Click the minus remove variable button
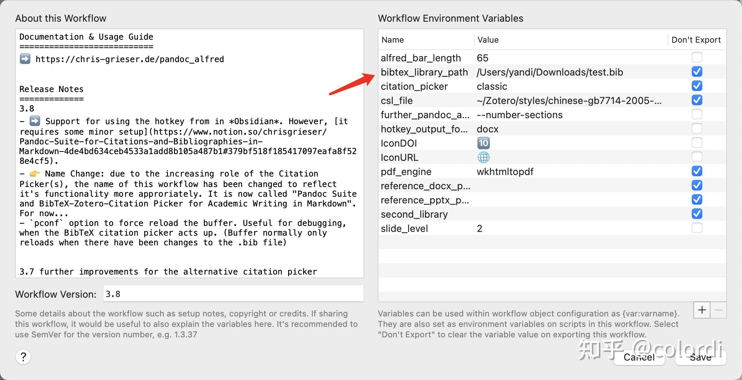 click(718, 310)
